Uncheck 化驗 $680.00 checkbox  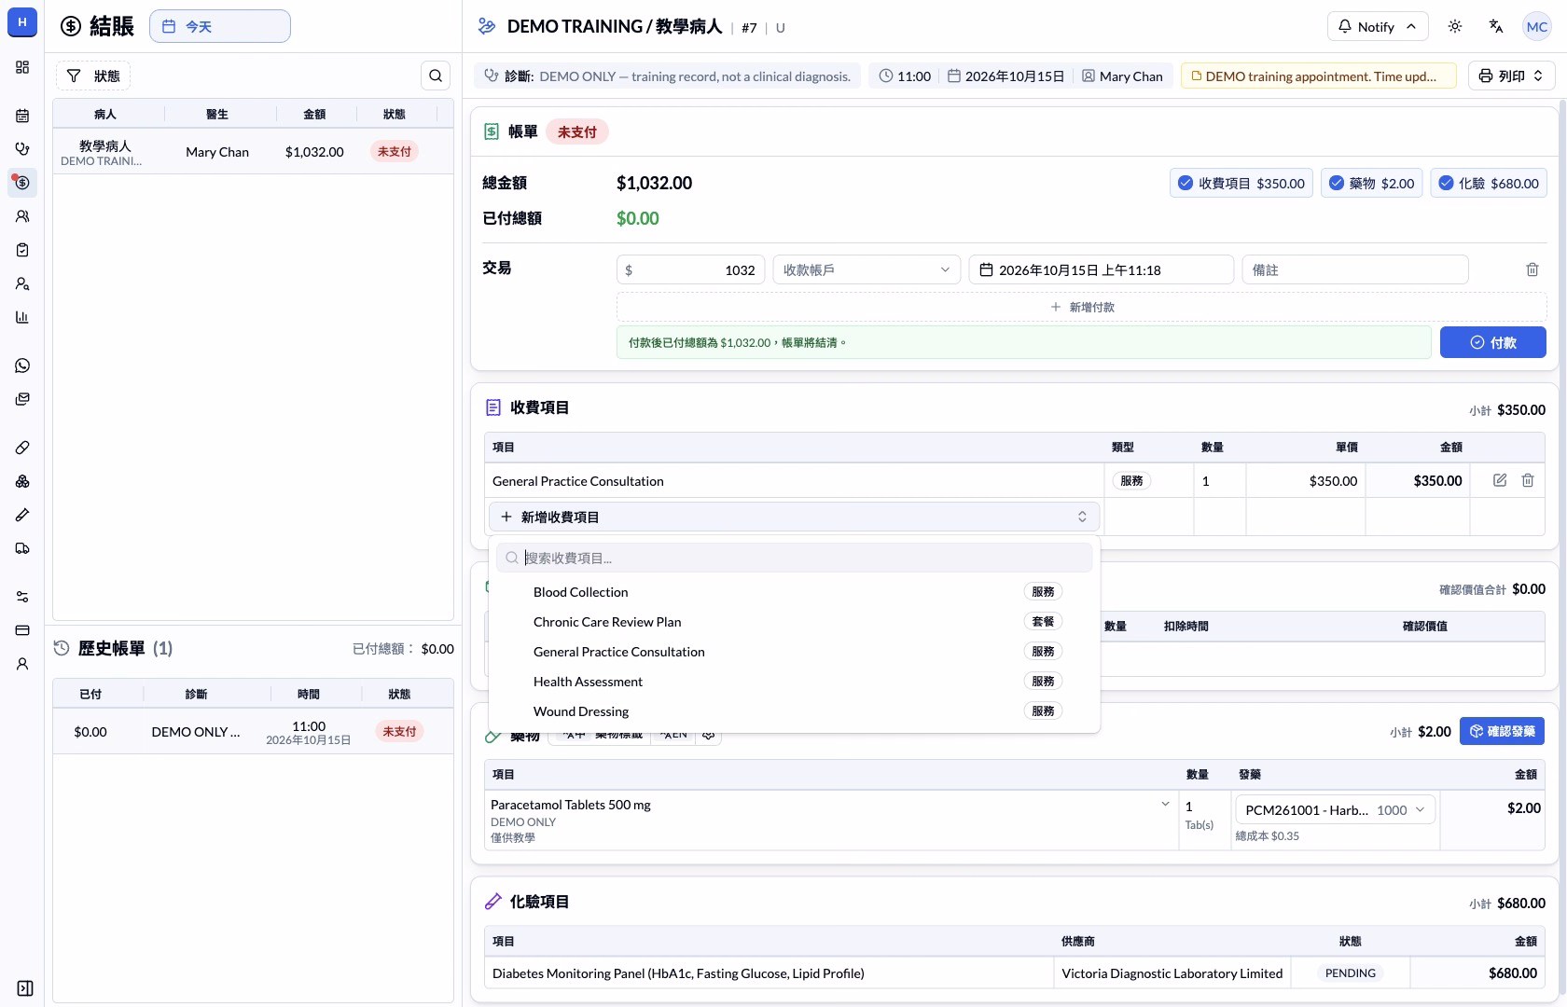pyautogui.click(x=1446, y=183)
